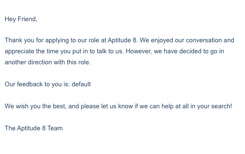Click 'another direction with this role.' line
This screenshot has height=154, width=245.
click(48, 62)
